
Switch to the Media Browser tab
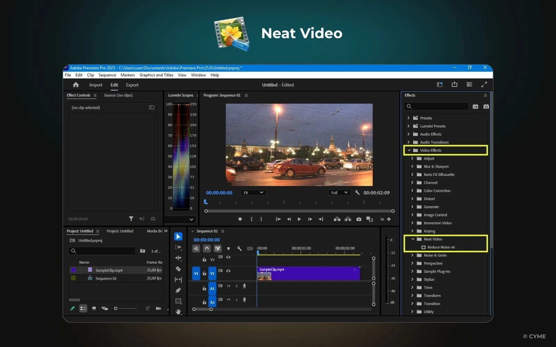(x=154, y=231)
